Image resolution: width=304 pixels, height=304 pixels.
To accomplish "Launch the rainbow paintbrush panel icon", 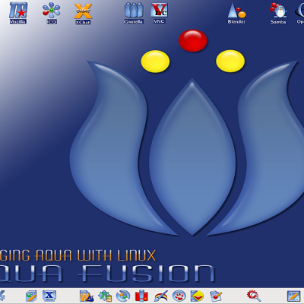I will (x=160, y=296).
